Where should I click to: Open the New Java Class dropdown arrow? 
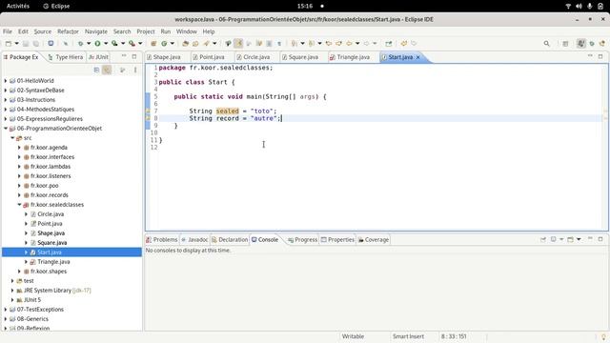point(172,44)
